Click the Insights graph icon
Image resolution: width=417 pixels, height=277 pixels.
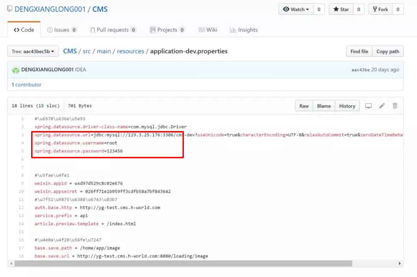coord(232,30)
